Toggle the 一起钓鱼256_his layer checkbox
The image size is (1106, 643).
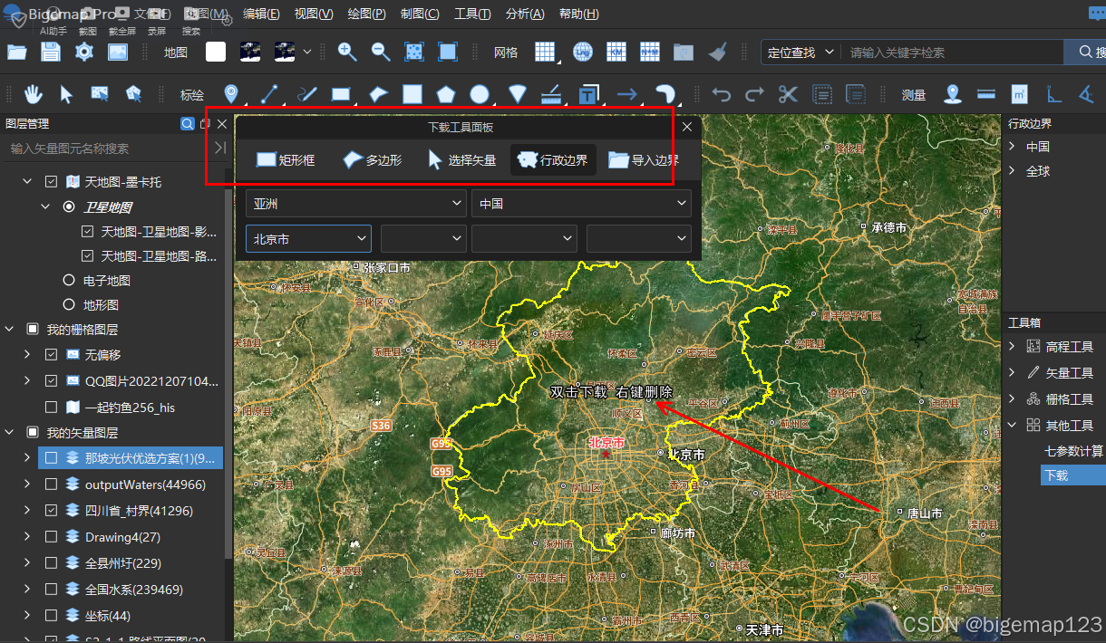pos(52,408)
